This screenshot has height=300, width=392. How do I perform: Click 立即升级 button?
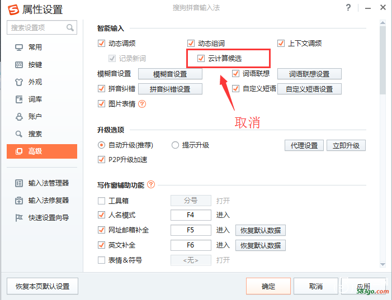click(346, 145)
